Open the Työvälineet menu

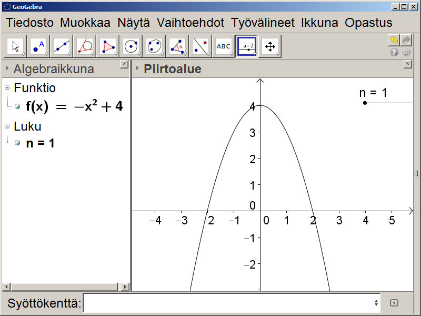pyautogui.click(x=263, y=23)
